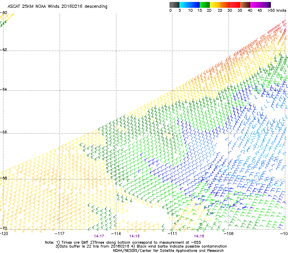
Task: Click the red 30–35 knots legend swatch
Action: tap(235, 5)
